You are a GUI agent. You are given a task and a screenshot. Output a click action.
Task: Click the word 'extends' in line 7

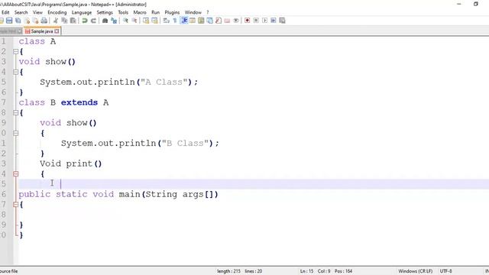point(79,102)
